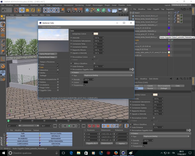This screenshot has height=156, width=195.
Task: Open the Rendering menu
Action: pyautogui.click(x=79, y=5)
